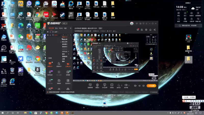
Task: Open the 房管助手 tool in the toolbox
Action: point(59,65)
